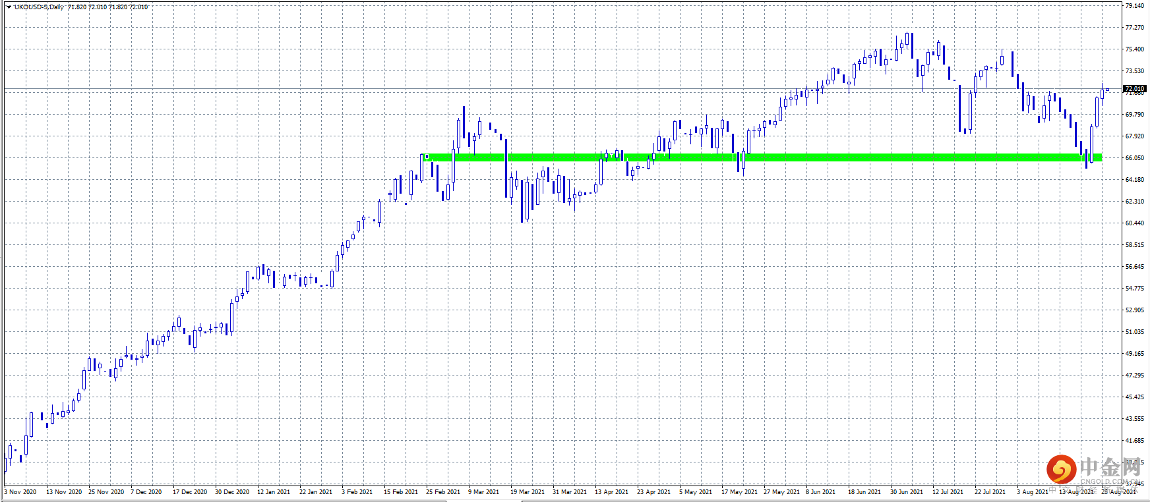This screenshot has height=502, width=1150.
Task: Click the 47.295 price scale label
Action: [1135, 375]
